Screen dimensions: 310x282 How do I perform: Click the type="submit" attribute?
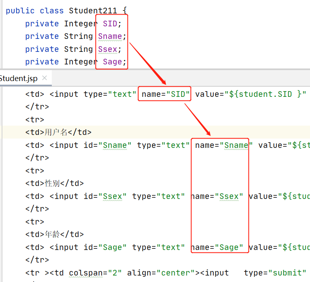click(275, 273)
